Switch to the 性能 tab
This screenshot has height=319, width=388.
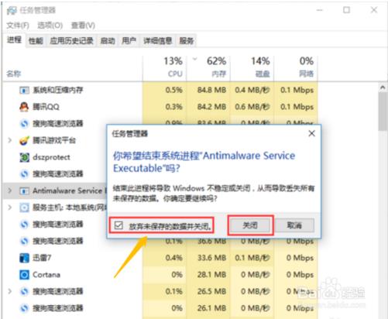36,41
